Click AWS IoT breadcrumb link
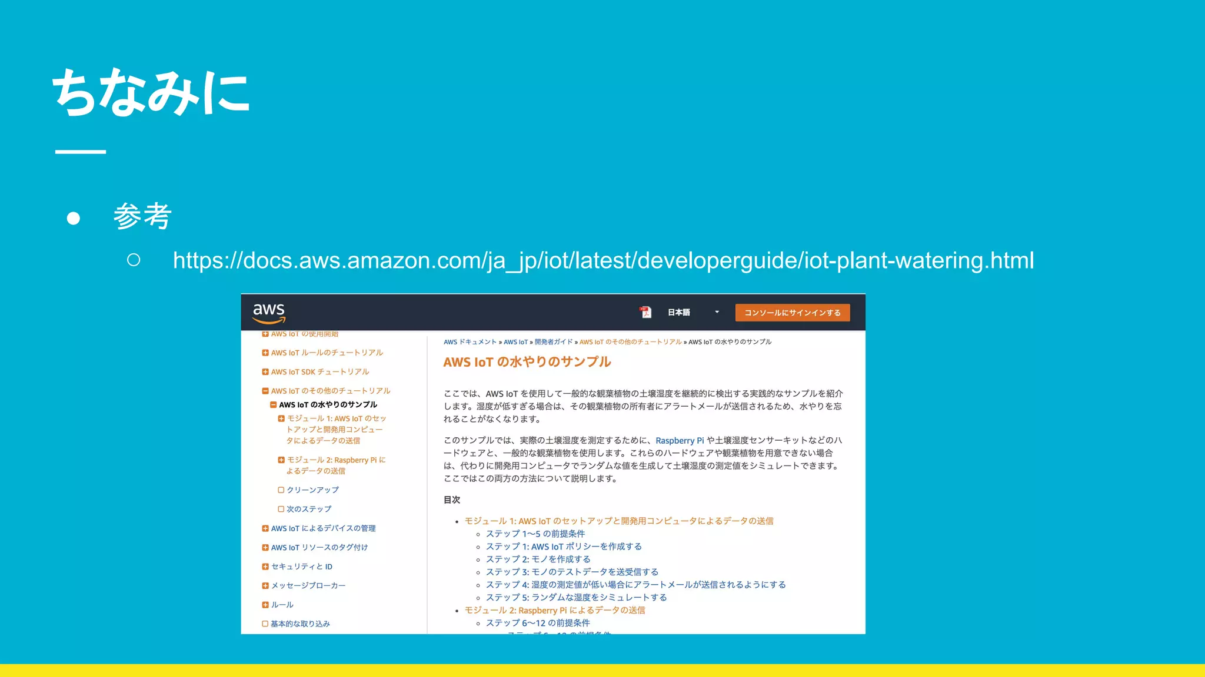This screenshot has width=1205, height=677. [515, 342]
